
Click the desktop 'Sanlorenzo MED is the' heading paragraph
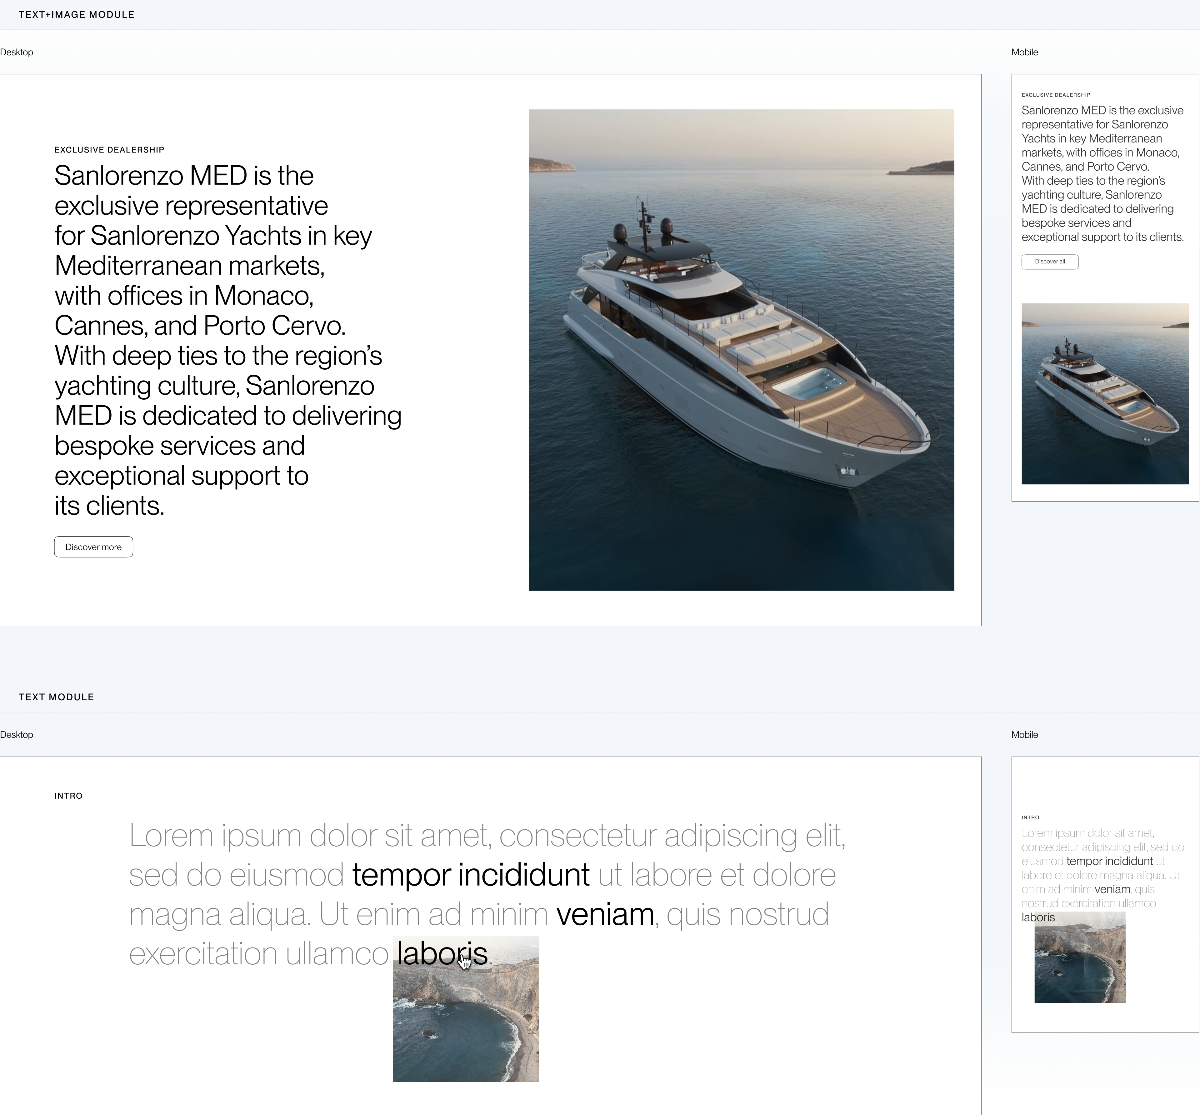[228, 340]
